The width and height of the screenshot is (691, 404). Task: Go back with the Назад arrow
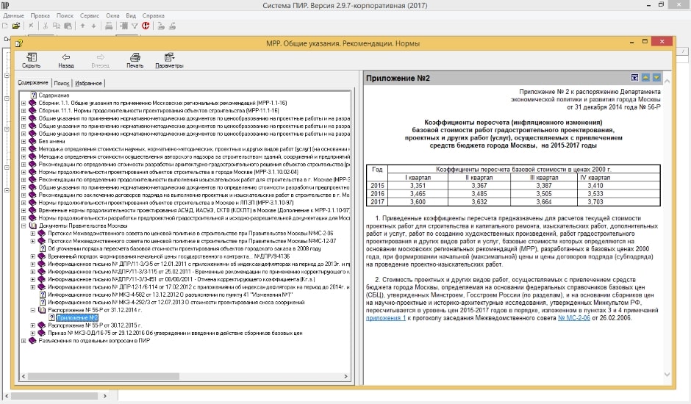pyautogui.click(x=65, y=60)
